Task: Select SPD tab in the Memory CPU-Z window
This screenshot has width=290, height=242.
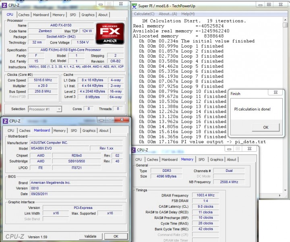Action: 201,160
